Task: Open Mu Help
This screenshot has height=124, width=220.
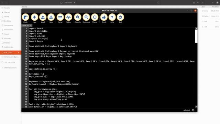Action: [112, 18]
